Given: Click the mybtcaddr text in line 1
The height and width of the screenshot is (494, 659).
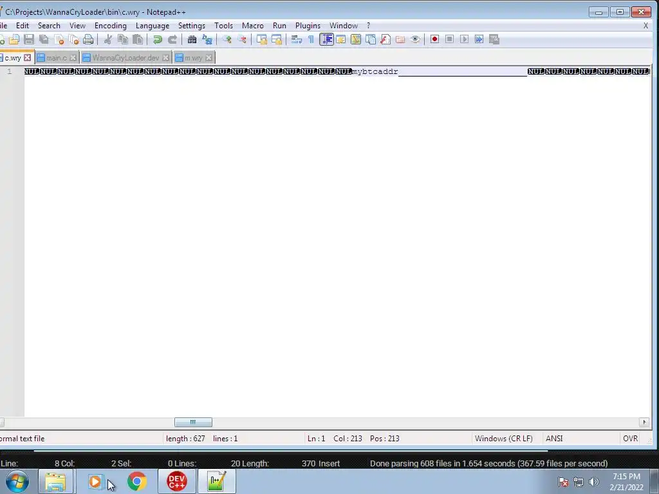Looking at the screenshot, I should (375, 71).
